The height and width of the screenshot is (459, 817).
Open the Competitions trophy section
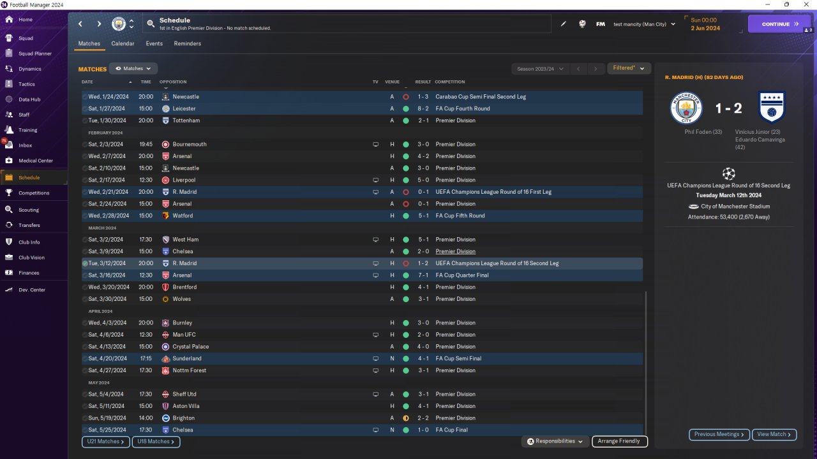click(x=33, y=193)
